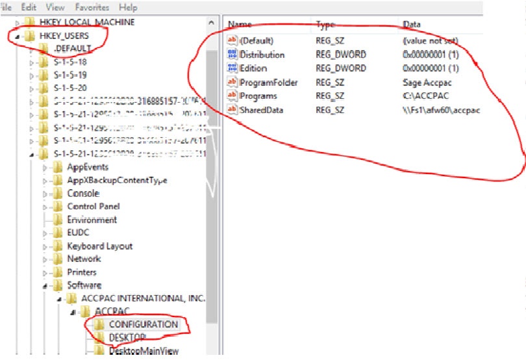Click the Software folder icon
The width and height of the screenshot is (526, 360).
pyautogui.click(x=58, y=285)
